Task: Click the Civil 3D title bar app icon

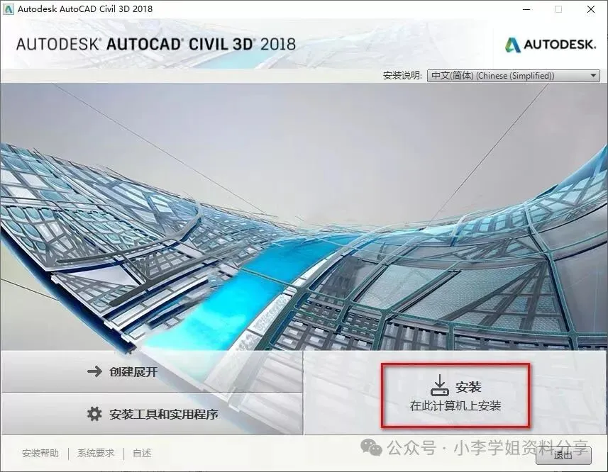Action: tap(8, 9)
